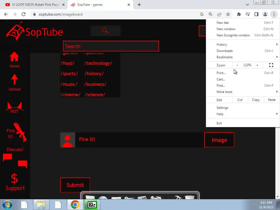The image size is (280, 210).
Task: Open the Chrome profile avatar
Action: coord(265,14)
